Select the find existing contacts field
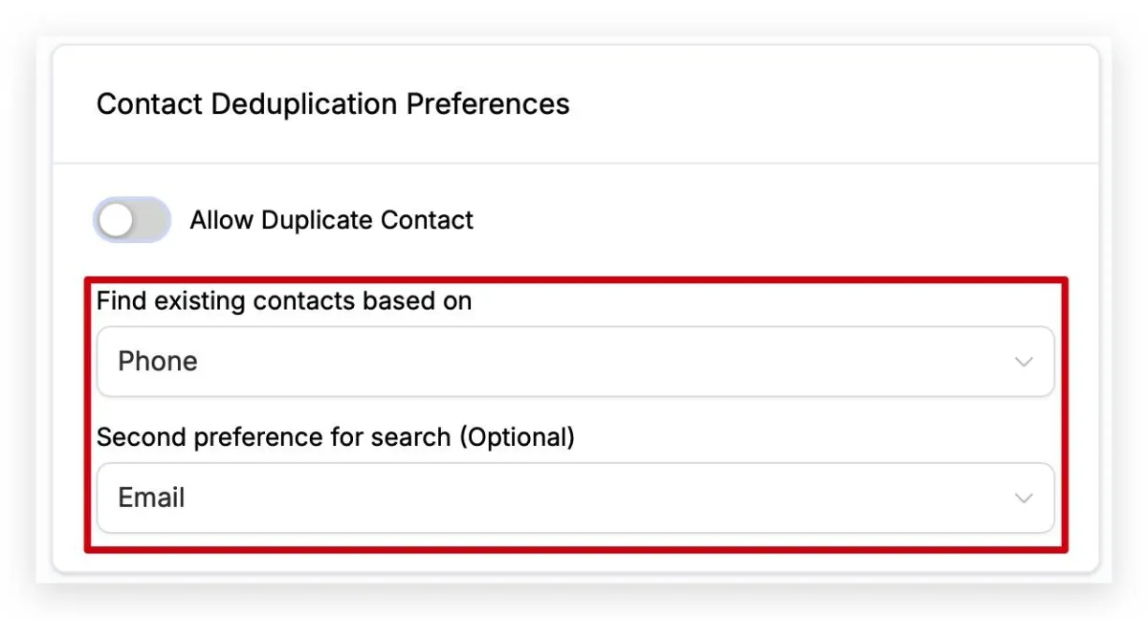This screenshot has height=619, width=1148. coord(574,362)
